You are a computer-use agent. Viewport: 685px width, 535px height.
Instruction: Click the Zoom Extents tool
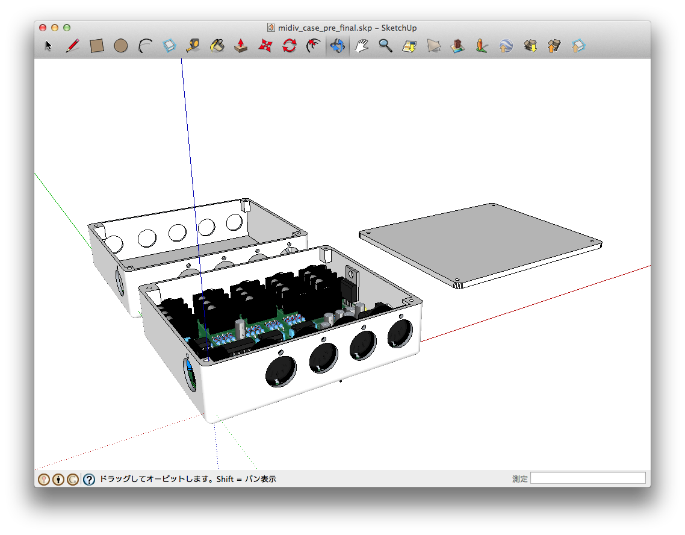(x=410, y=46)
